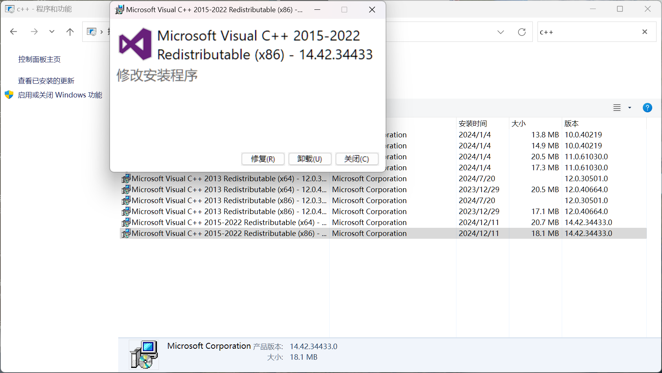Select Visual C++ 2015-2022 (x64) row
This screenshot has height=373, width=662.
383,222
